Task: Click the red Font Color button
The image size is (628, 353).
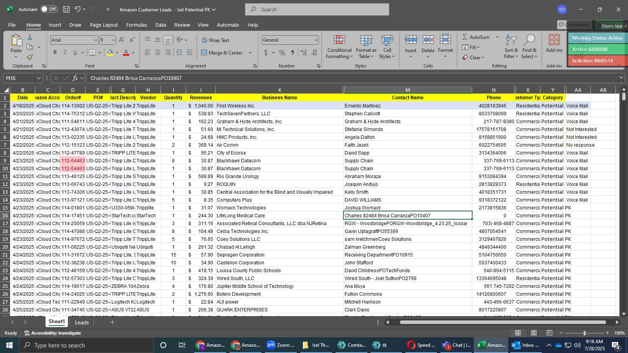Action: pyautogui.click(x=126, y=53)
